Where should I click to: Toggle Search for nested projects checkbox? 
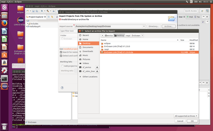coord(61,52)
